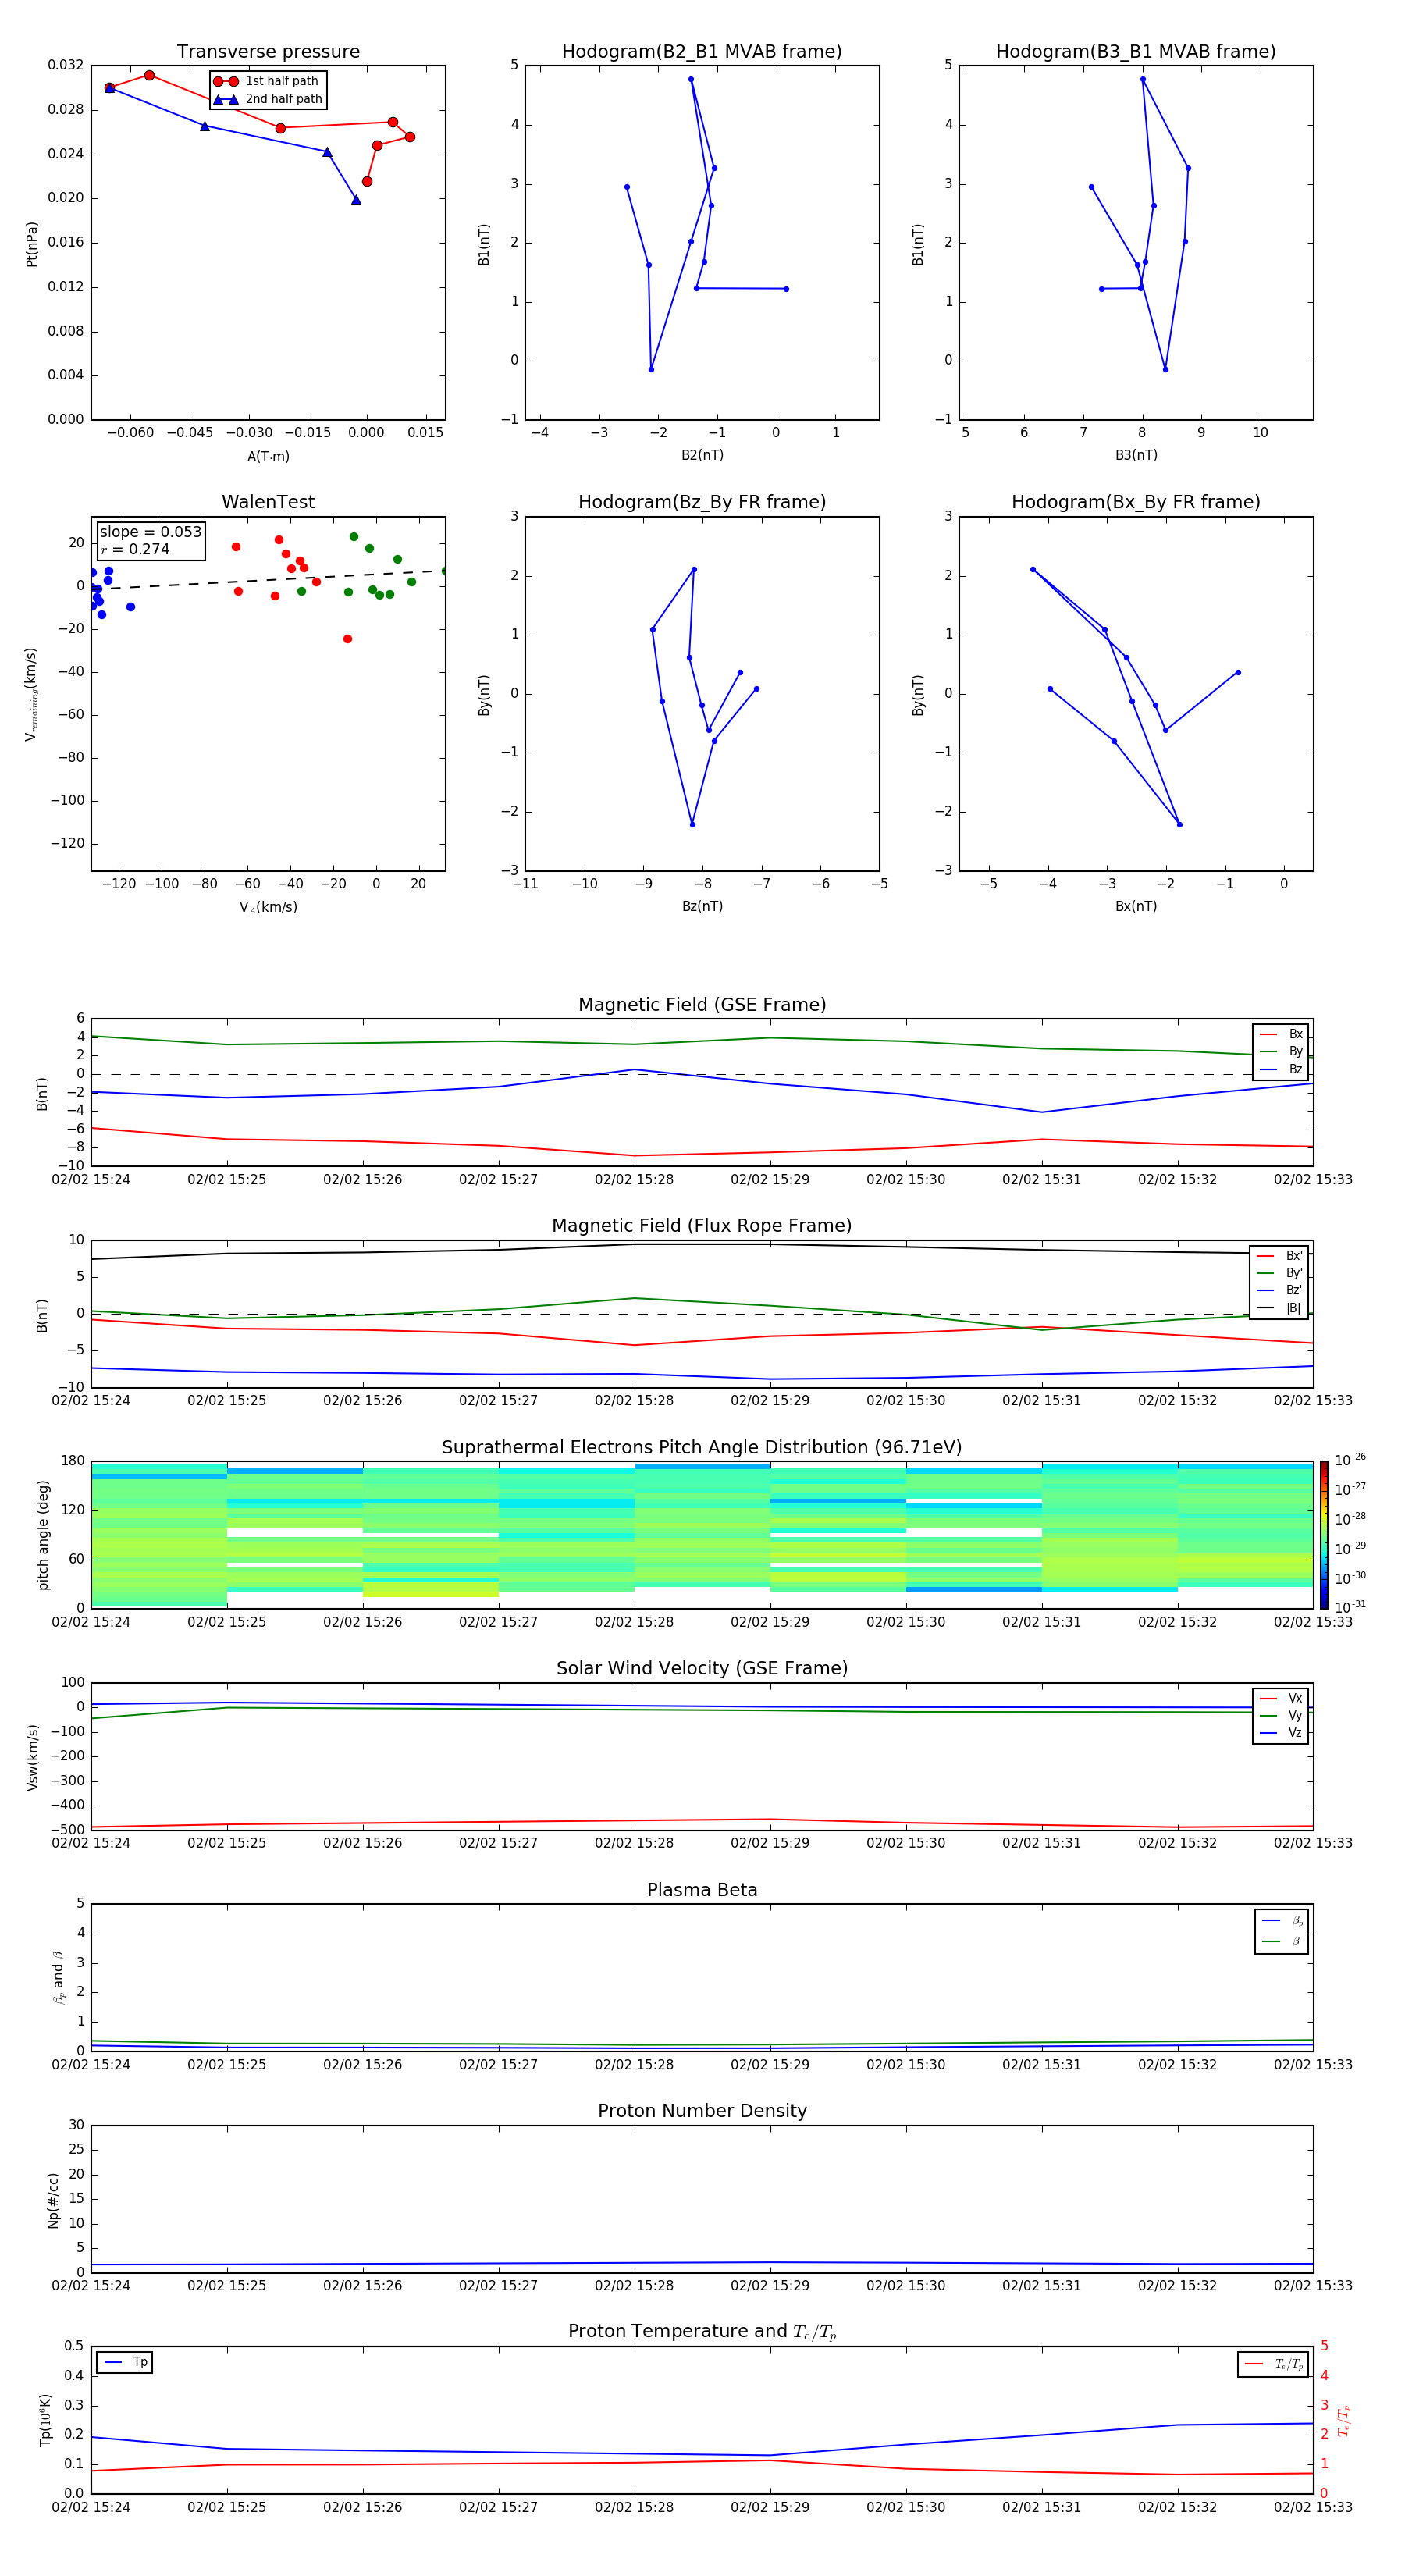Image resolution: width=1405 pixels, height=2576 pixels.
Task: Click the 'slope = 0.053' annotation
Action: click(x=150, y=532)
